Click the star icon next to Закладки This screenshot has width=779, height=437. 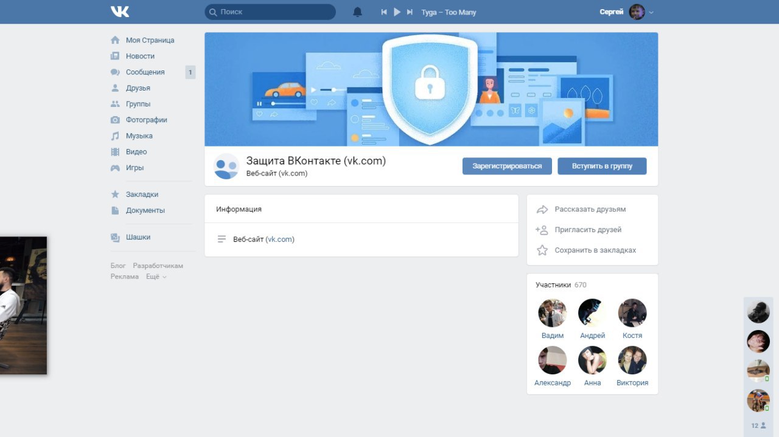tap(115, 194)
